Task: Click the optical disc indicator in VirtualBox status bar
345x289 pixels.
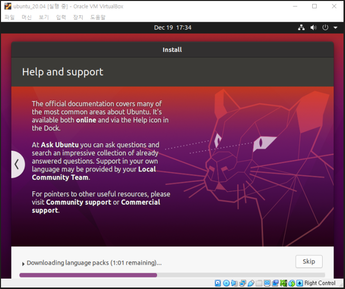Action: click(x=226, y=283)
